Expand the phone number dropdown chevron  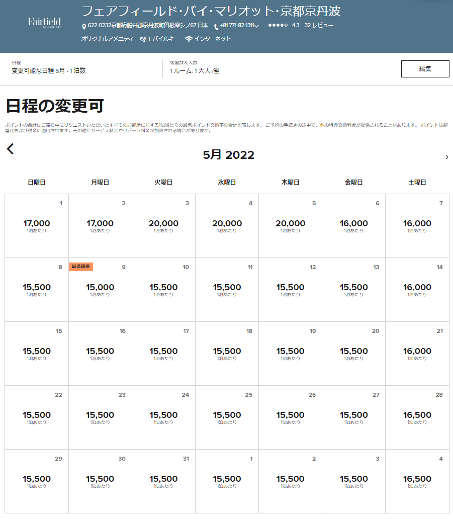pyautogui.click(x=257, y=26)
